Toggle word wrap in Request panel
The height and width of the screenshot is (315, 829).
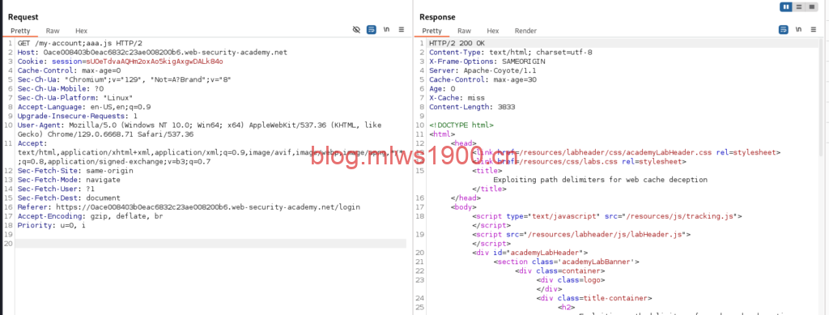[x=371, y=30]
